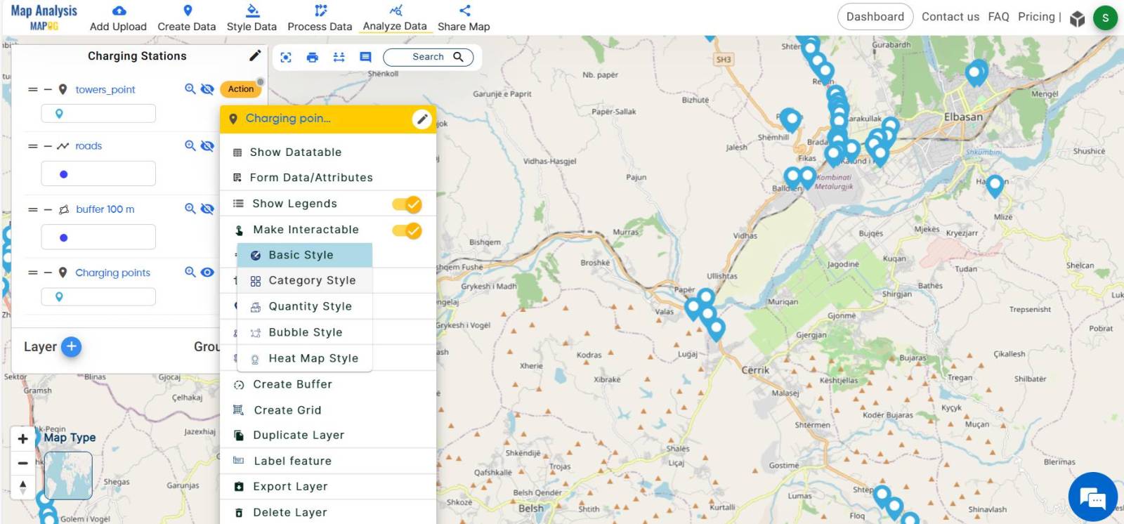Open the Pricing page

[1036, 17]
